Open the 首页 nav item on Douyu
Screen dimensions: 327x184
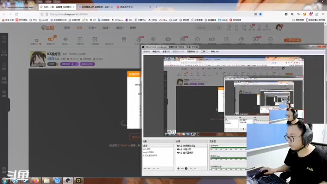(67, 28)
